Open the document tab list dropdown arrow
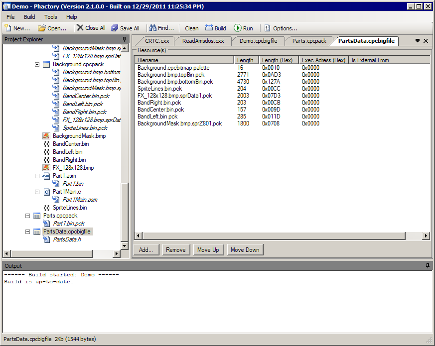 (x=417, y=41)
